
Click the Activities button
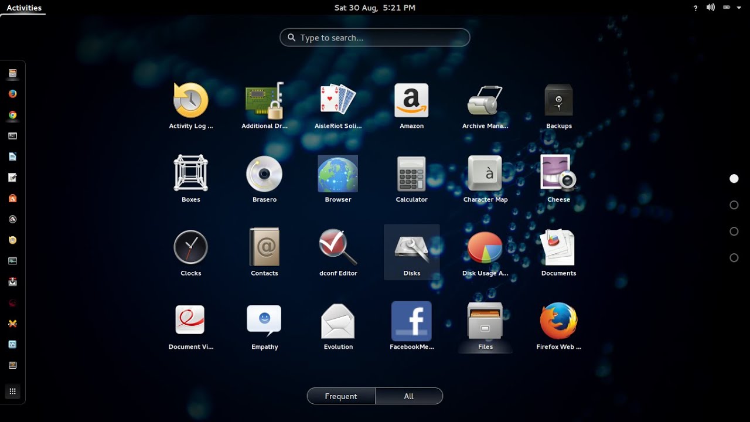24,8
